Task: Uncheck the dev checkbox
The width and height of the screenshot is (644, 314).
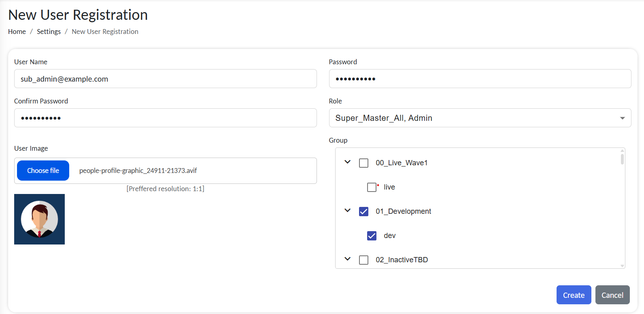Action: (372, 236)
